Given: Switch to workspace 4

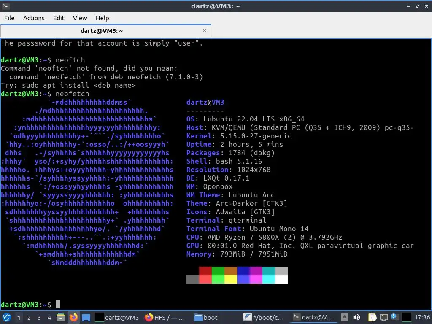Looking at the screenshot, I should pos(49,318).
